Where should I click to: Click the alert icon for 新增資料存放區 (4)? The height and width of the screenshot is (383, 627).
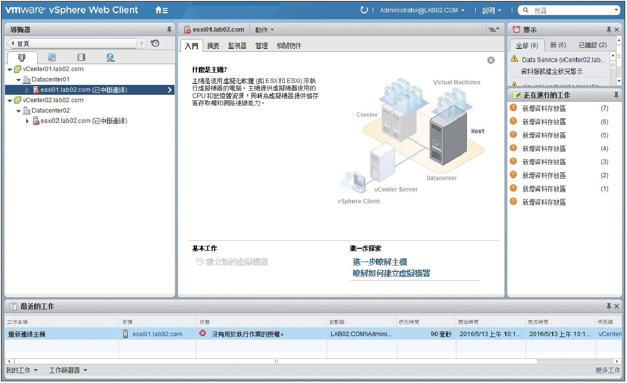pos(513,148)
